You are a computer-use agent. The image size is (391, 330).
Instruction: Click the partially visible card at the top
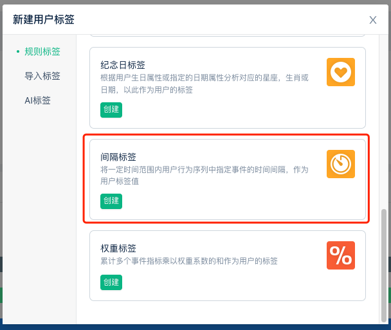(x=228, y=35)
